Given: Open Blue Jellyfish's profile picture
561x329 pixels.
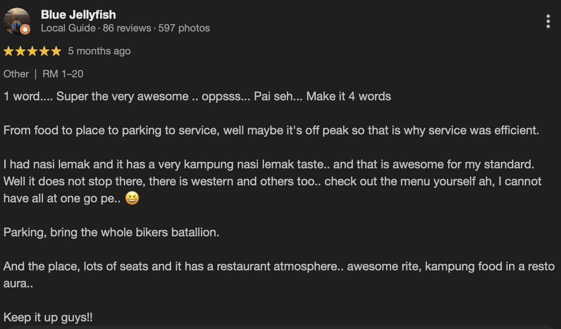Looking at the screenshot, I should (17, 21).
